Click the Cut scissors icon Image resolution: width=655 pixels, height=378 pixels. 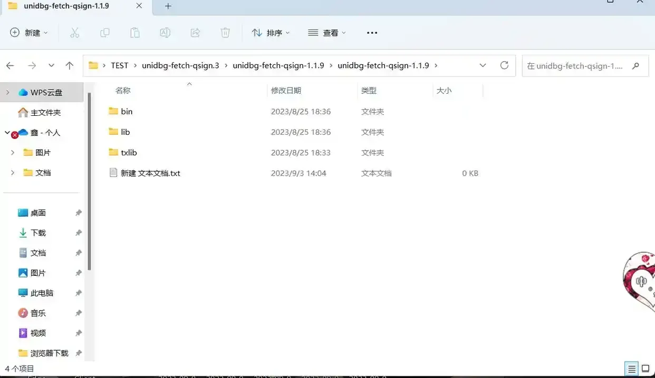click(x=75, y=33)
